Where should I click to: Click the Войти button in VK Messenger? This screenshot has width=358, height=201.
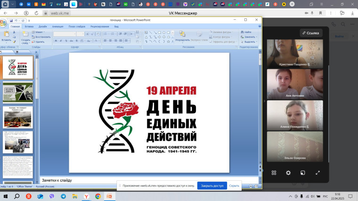(339, 36)
